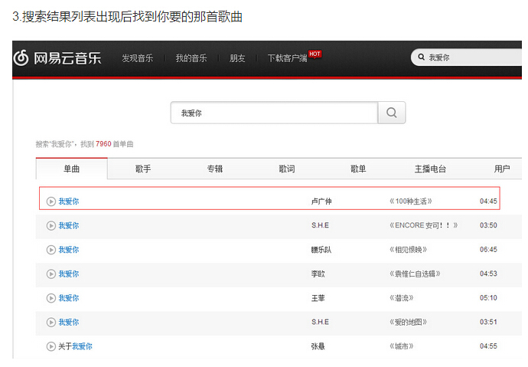This screenshot has width=528, height=367.
Task: Open artist 王菲
Action: (318, 298)
